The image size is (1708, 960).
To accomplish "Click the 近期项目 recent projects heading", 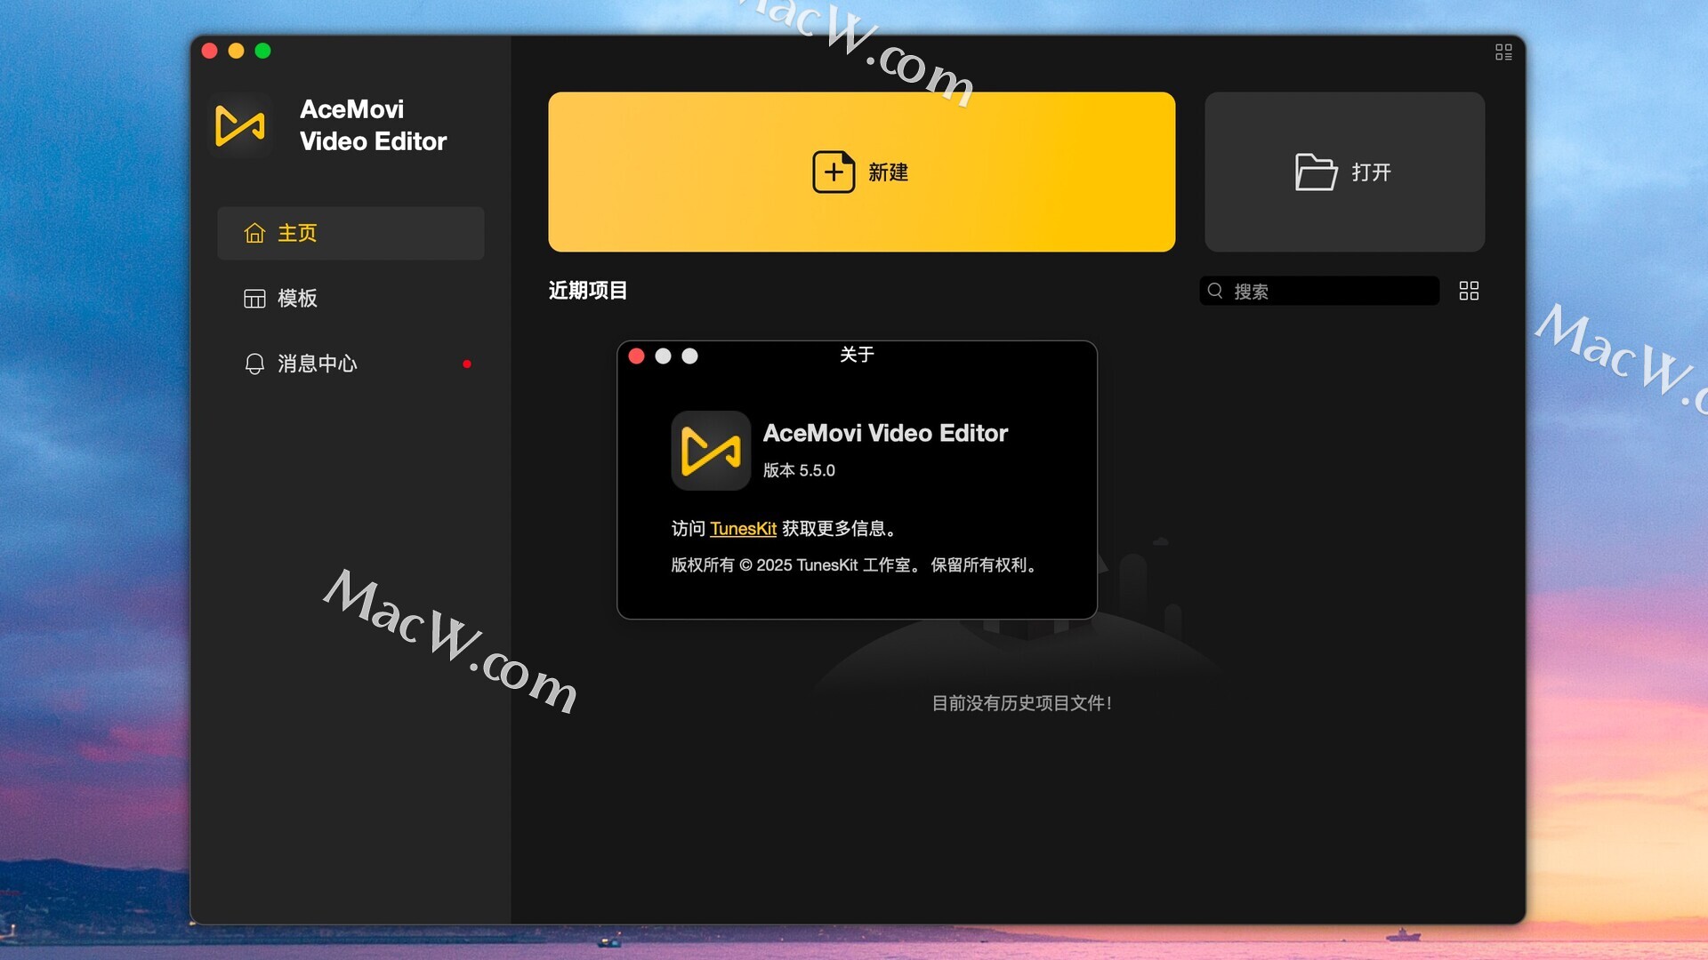I will point(588,291).
